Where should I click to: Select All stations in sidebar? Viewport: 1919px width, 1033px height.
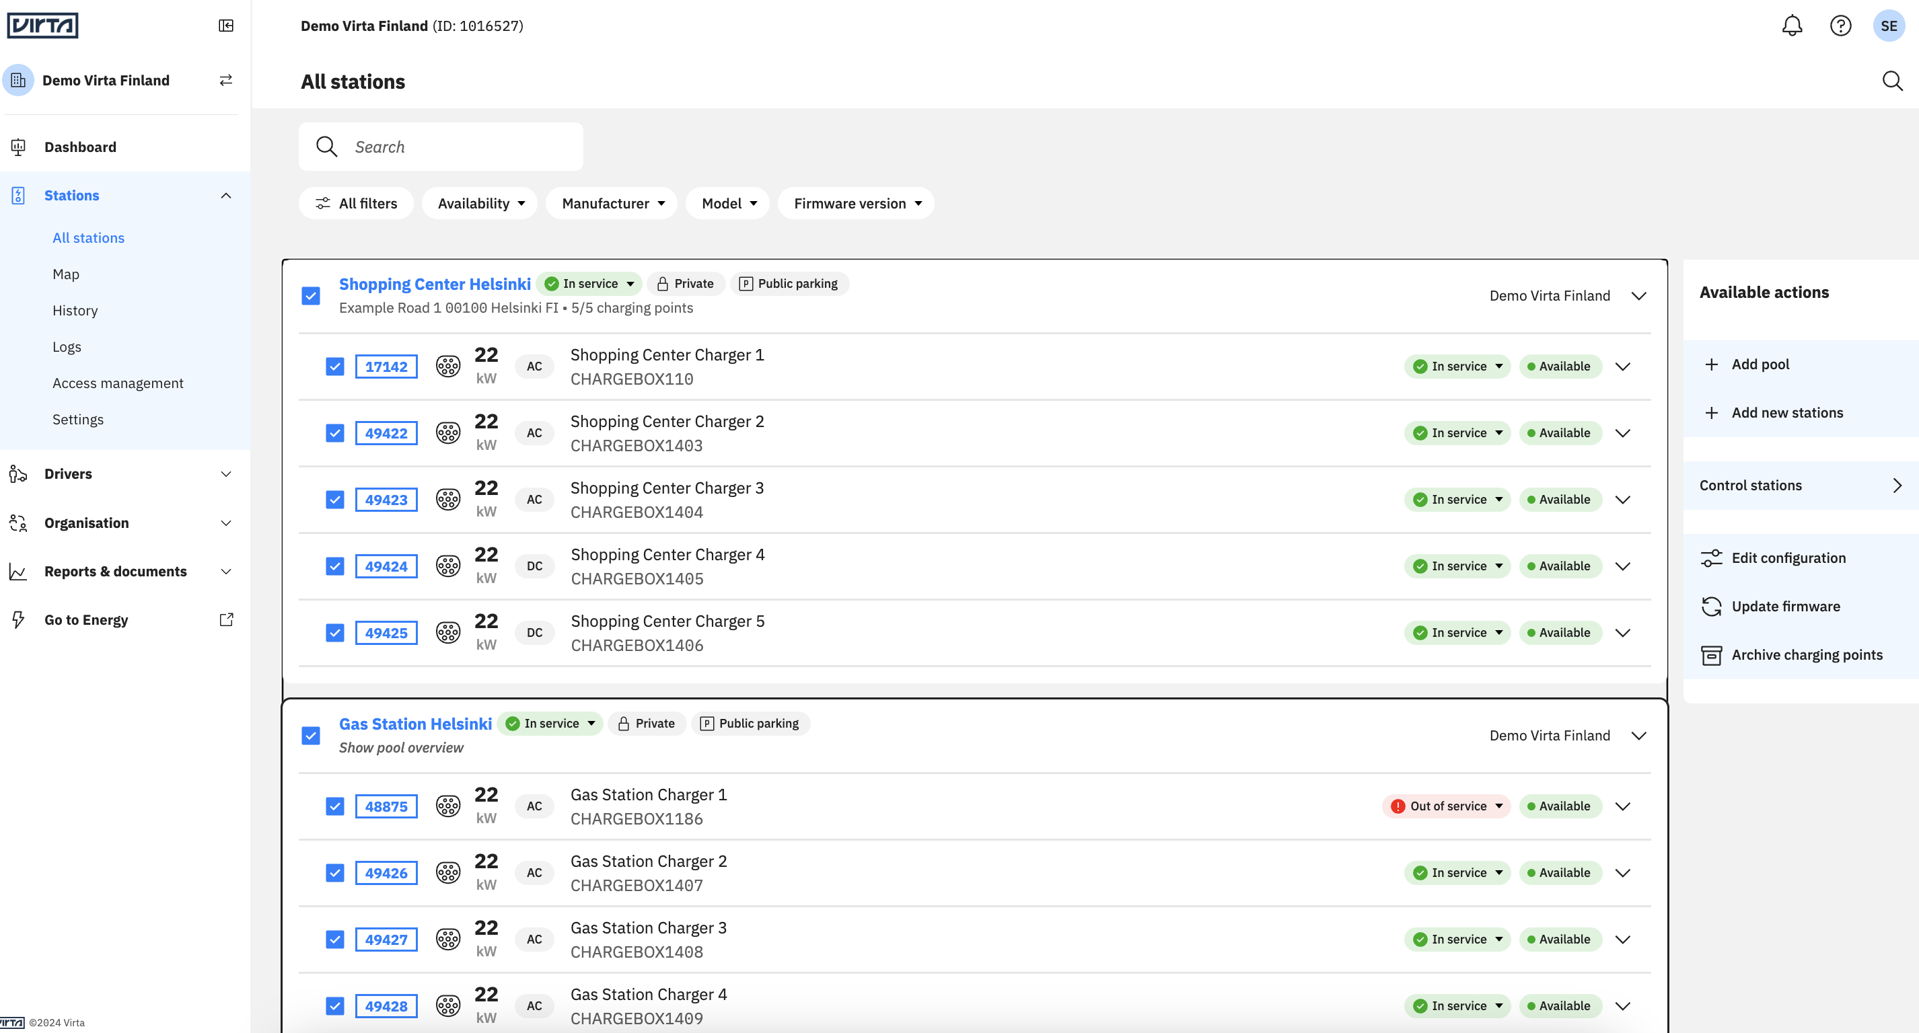pos(88,237)
